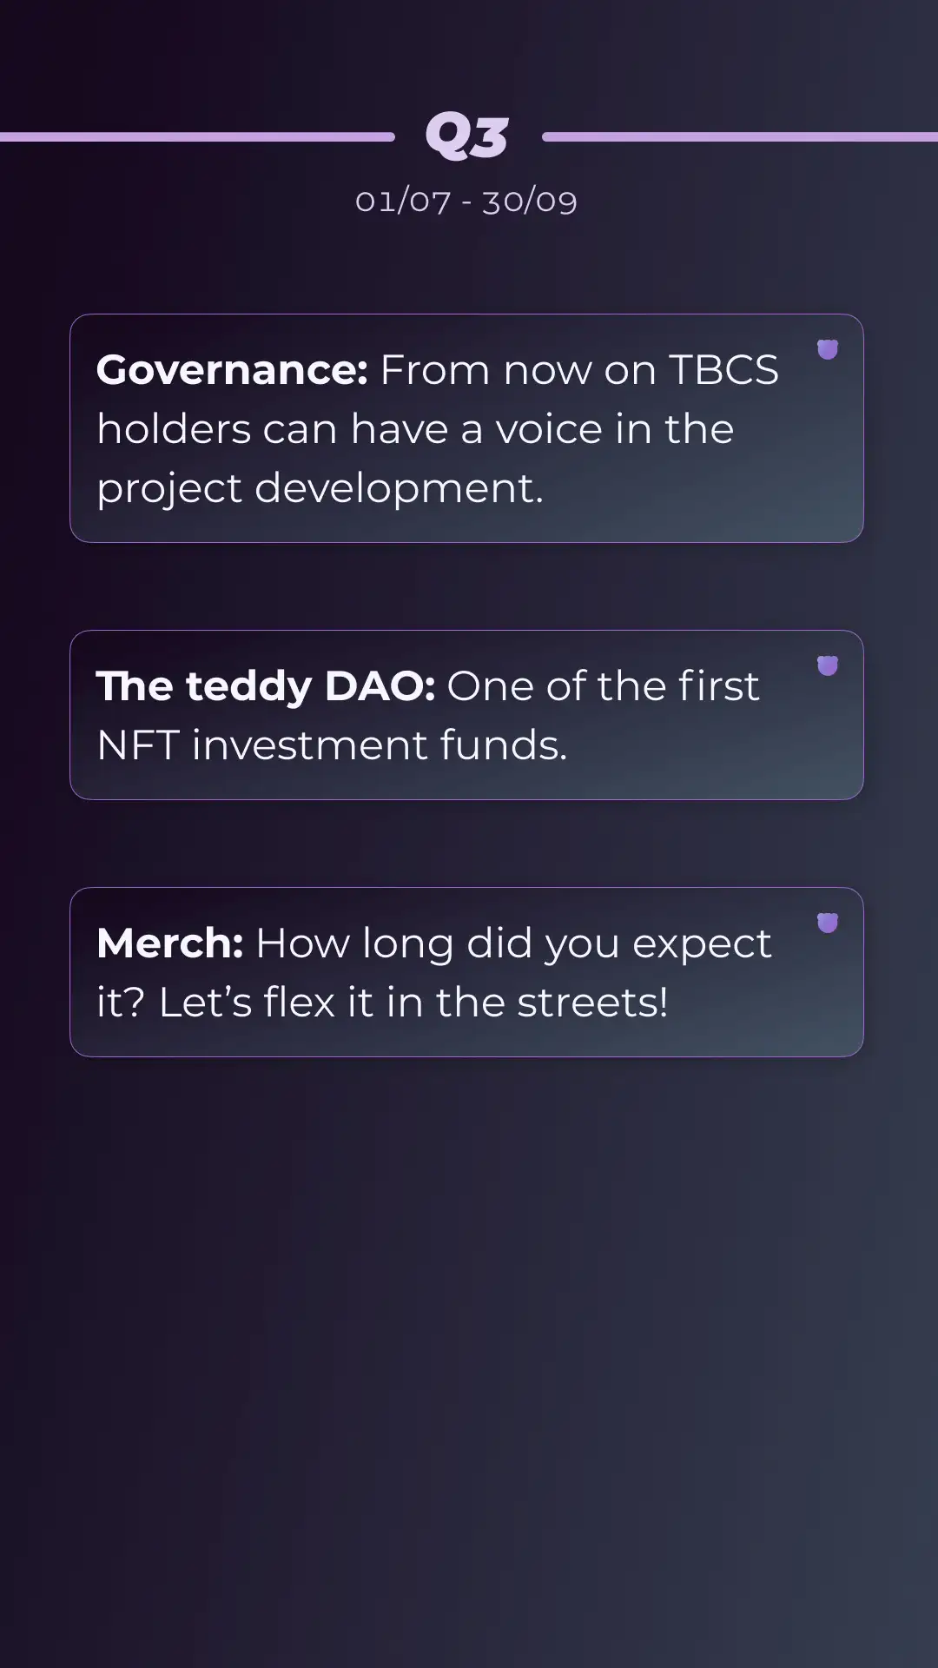Click the text 'project development.'
Screen dimensions: 938x1668
pos(320,488)
